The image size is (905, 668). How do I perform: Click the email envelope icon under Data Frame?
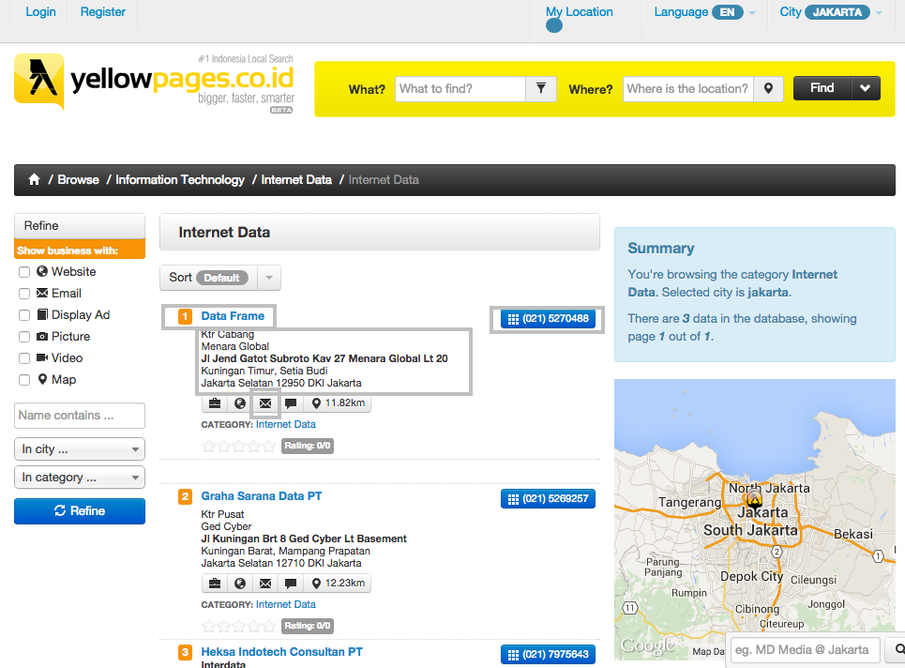tap(265, 403)
